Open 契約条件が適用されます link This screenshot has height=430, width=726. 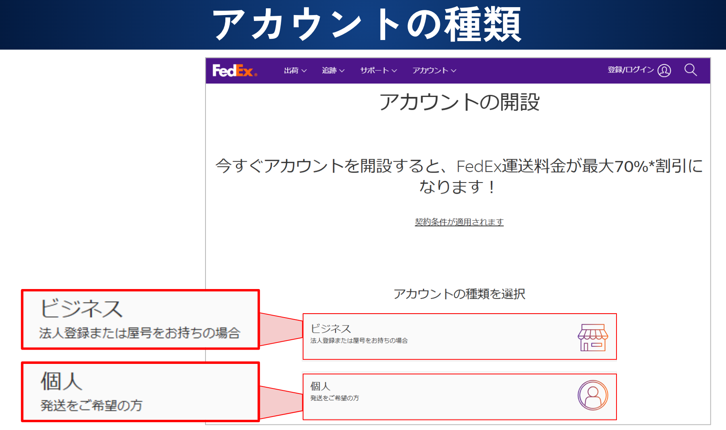click(459, 222)
